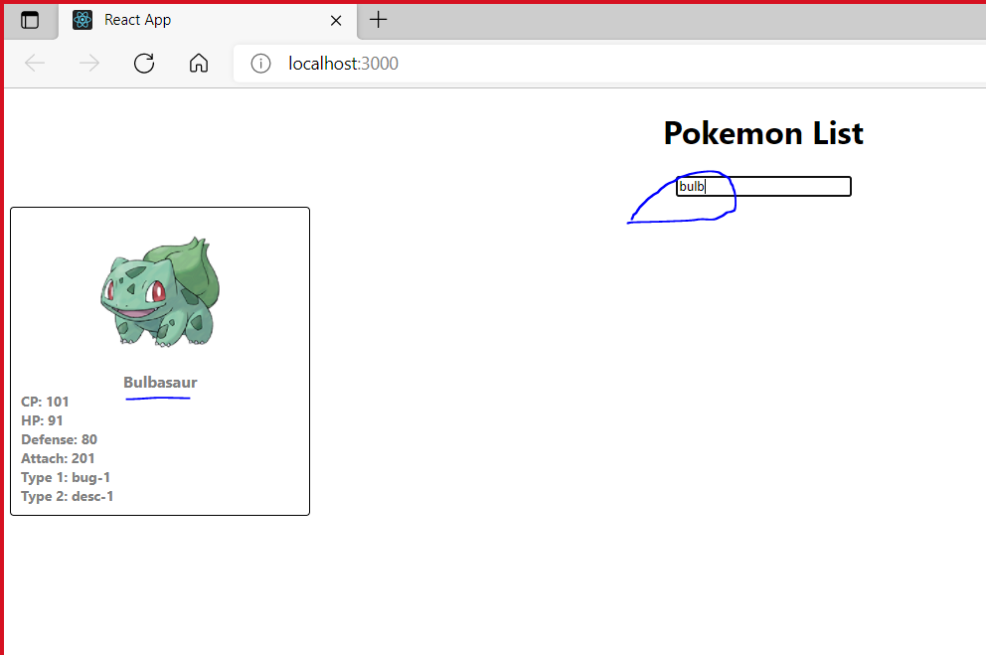Close the React App tab
Viewport: 986px width, 655px height.
click(336, 21)
